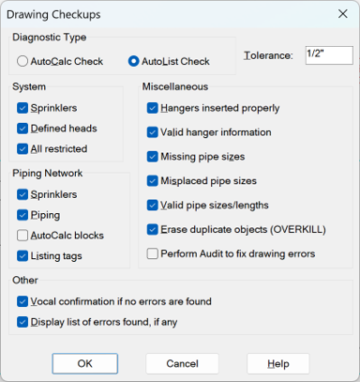360x382 pixels.
Task: Toggle Vocal confirmation if no errors found
Action: (22, 301)
